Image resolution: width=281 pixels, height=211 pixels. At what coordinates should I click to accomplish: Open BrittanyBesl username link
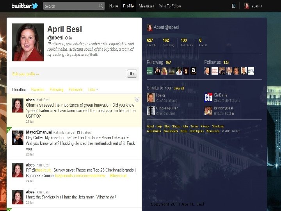(x=223, y=108)
